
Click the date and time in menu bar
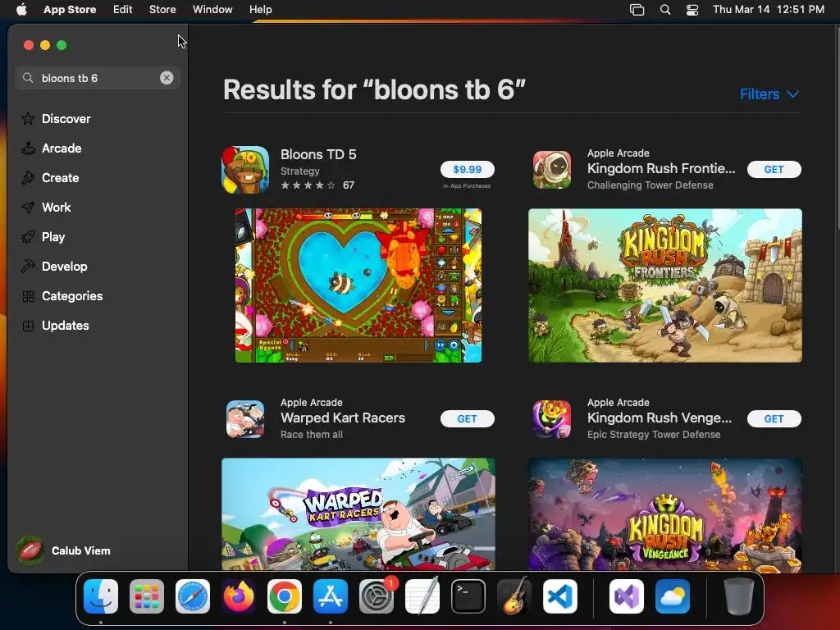point(768,10)
